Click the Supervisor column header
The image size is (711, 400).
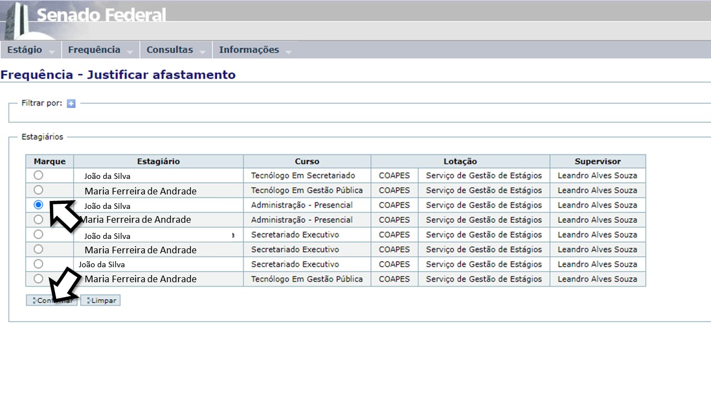coord(597,161)
